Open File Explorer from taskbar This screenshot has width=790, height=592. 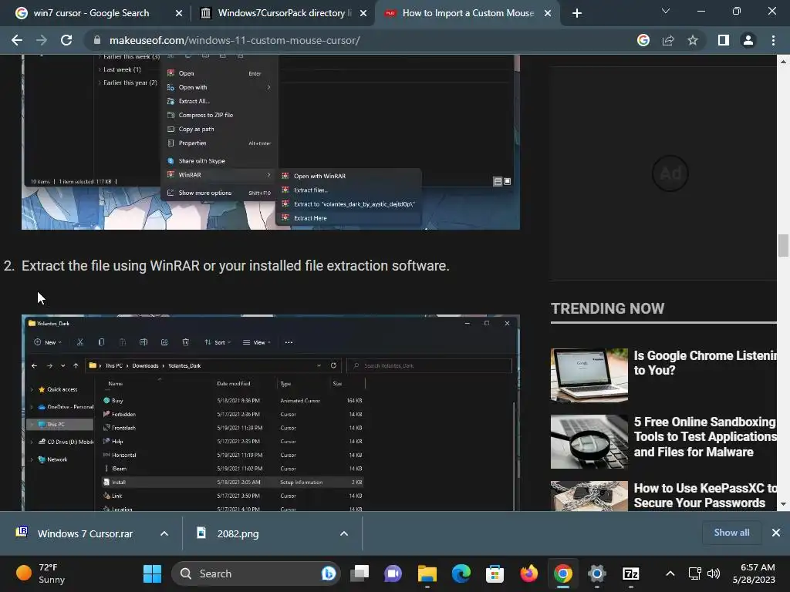coord(427,573)
